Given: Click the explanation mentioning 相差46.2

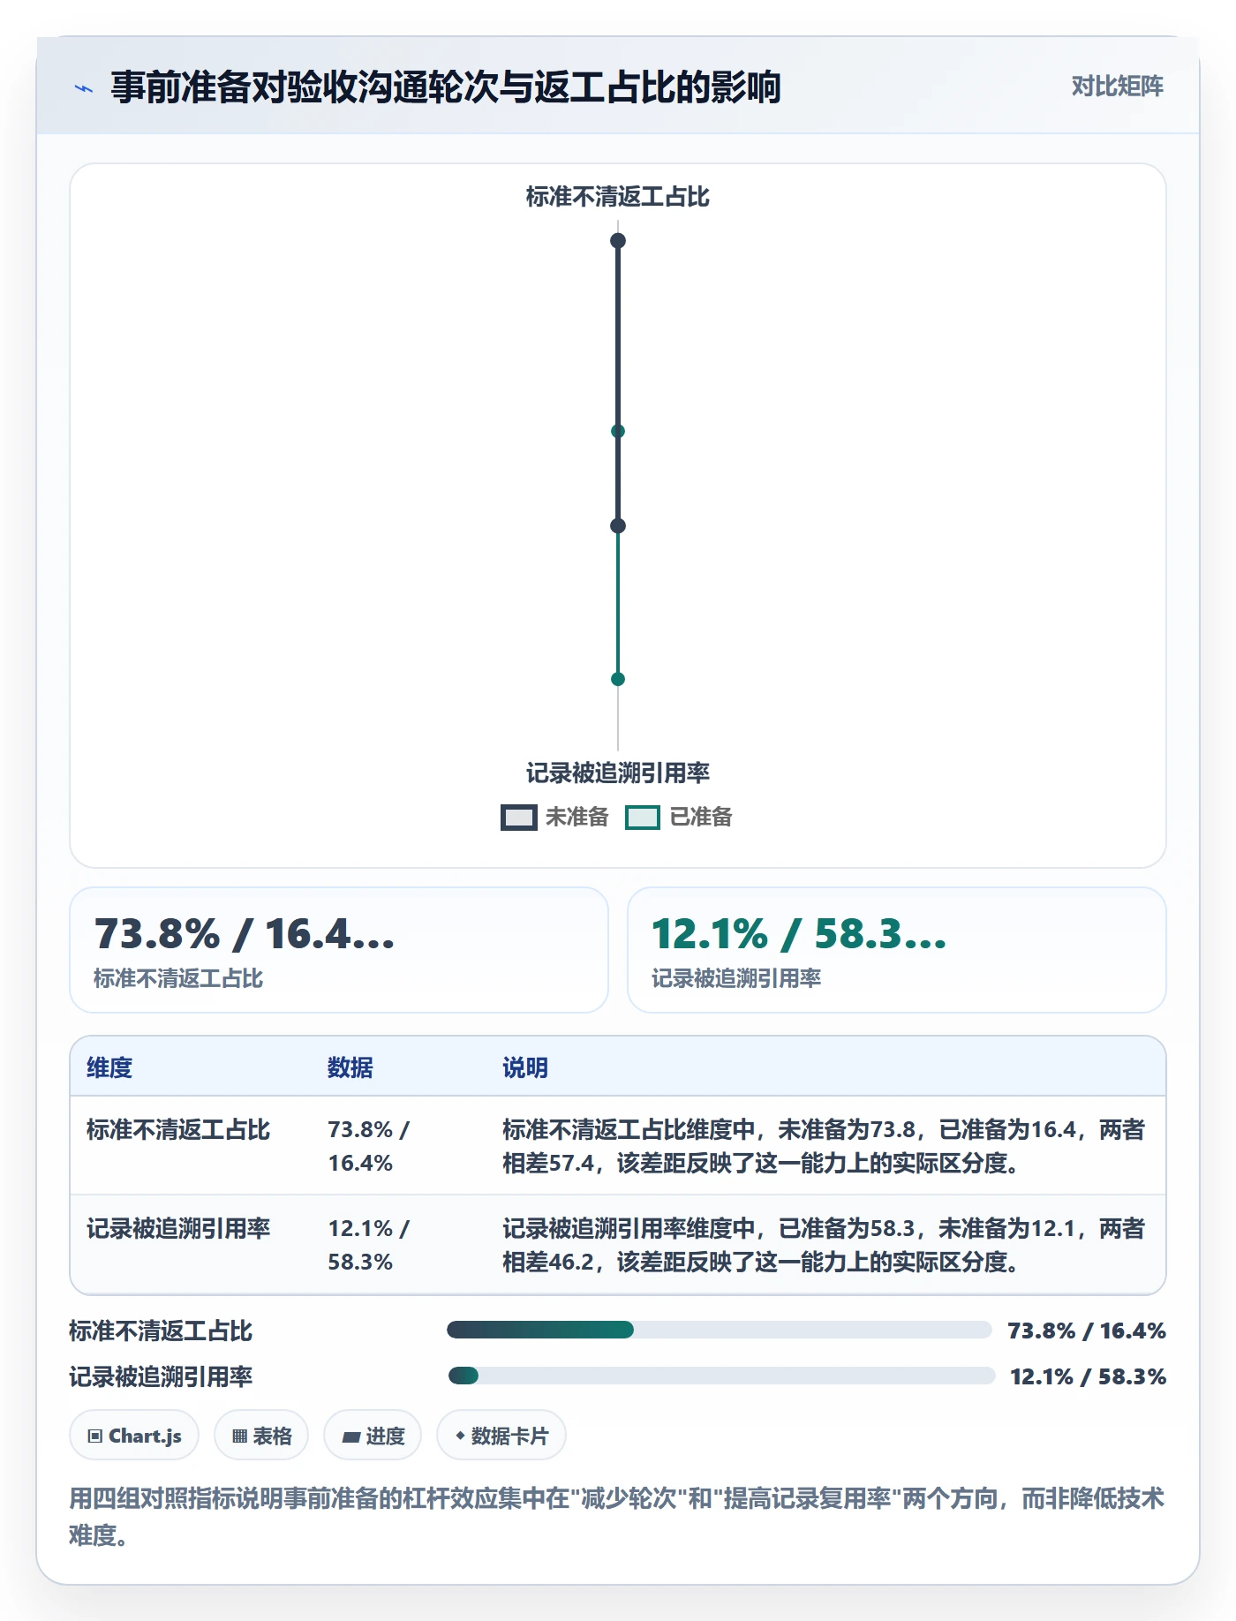Looking at the screenshot, I should pyautogui.click(x=824, y=1245).
